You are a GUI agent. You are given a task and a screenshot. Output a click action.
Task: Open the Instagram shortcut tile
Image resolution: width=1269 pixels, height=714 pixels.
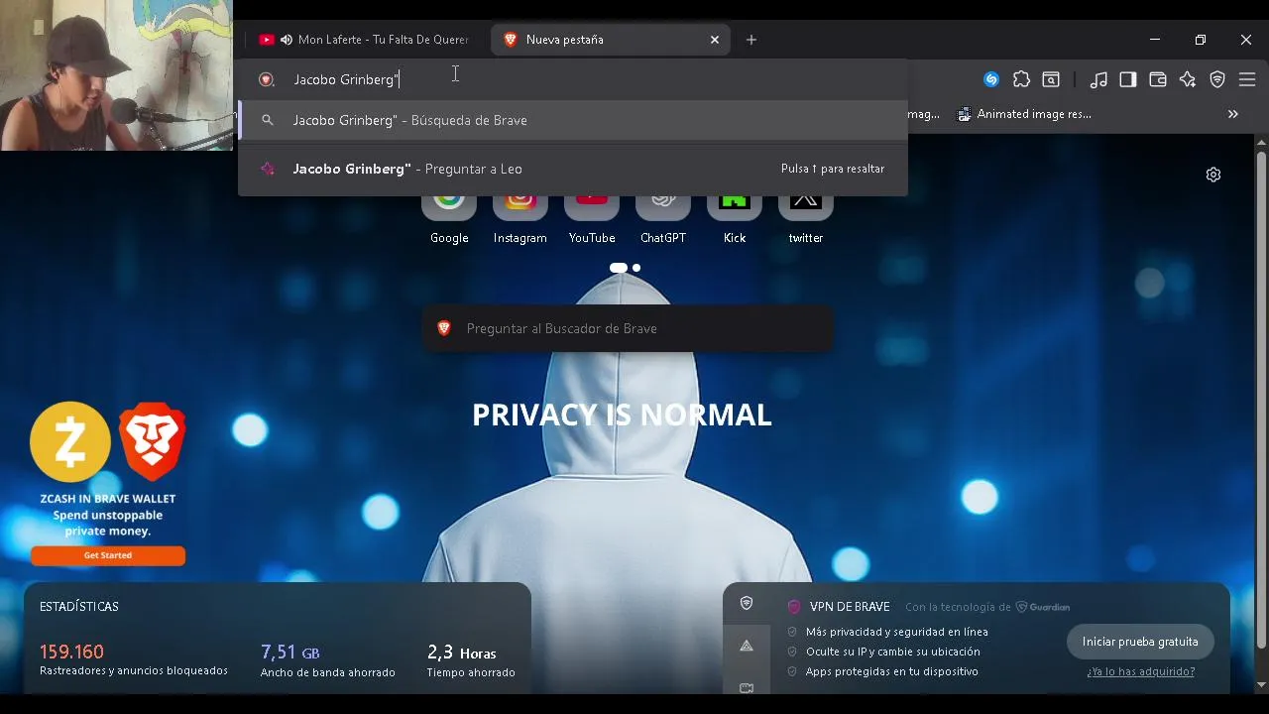[520, 218]
